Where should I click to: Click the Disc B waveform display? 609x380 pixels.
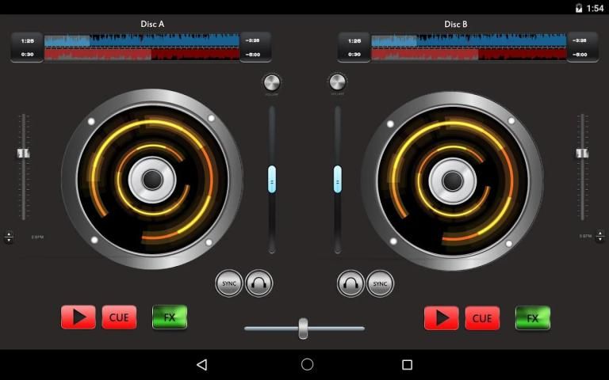tap(469, 47)
